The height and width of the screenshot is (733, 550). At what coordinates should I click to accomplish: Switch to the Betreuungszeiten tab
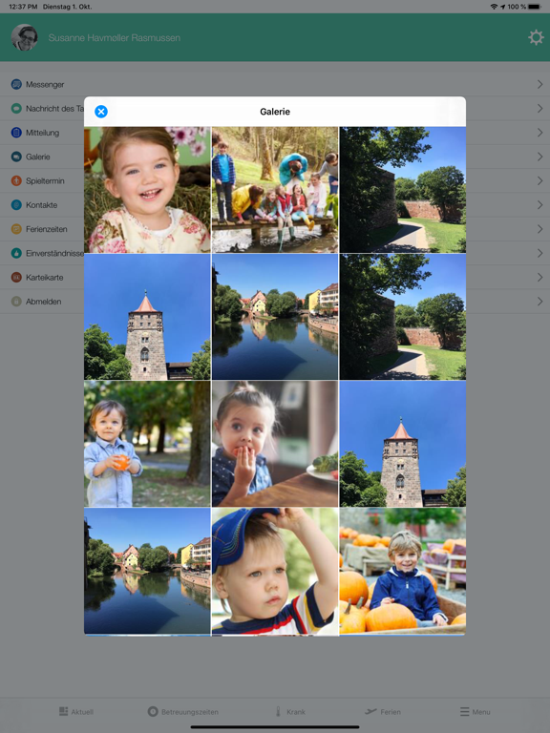click(183, 711)
